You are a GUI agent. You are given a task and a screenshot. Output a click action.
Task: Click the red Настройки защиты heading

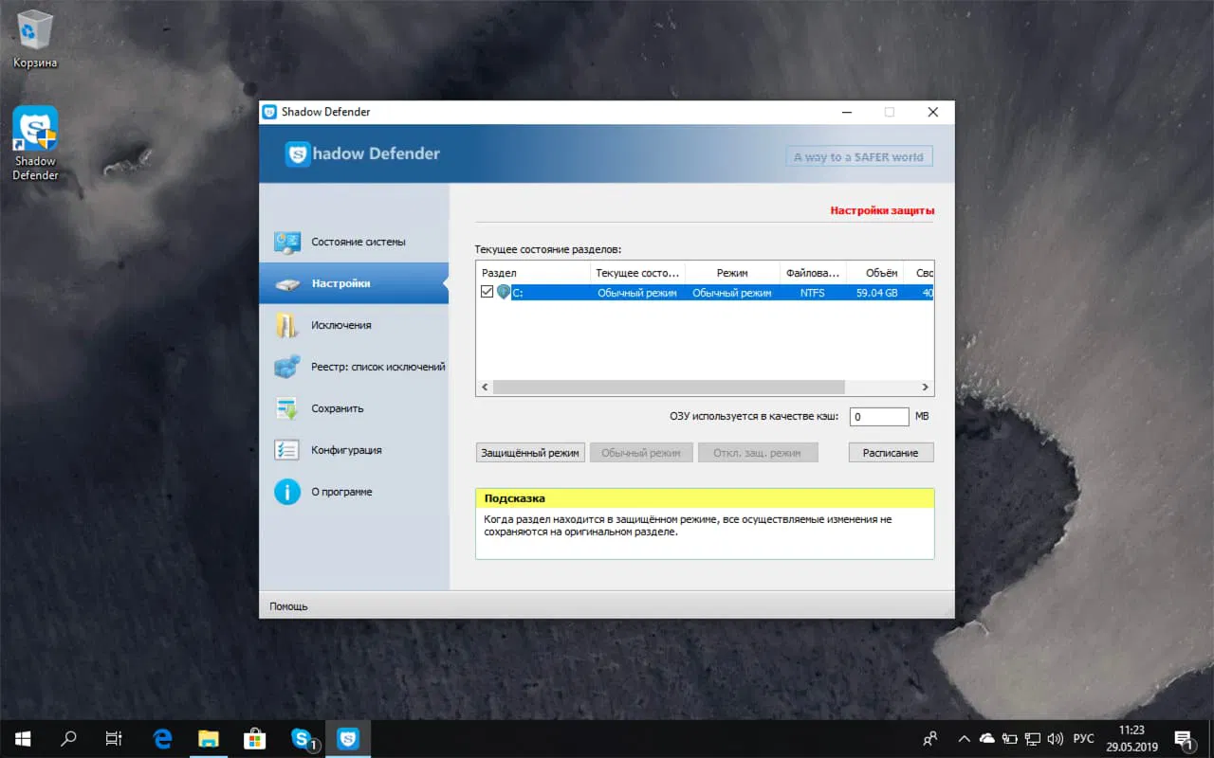pyautogui.click(x=882, y=210)
